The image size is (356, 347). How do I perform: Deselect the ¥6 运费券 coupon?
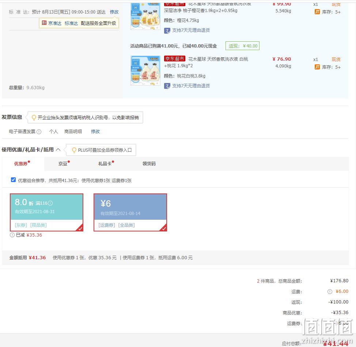point(130,212)
